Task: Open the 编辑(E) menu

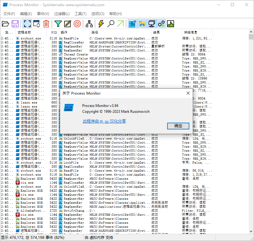Action: (26, 14)
